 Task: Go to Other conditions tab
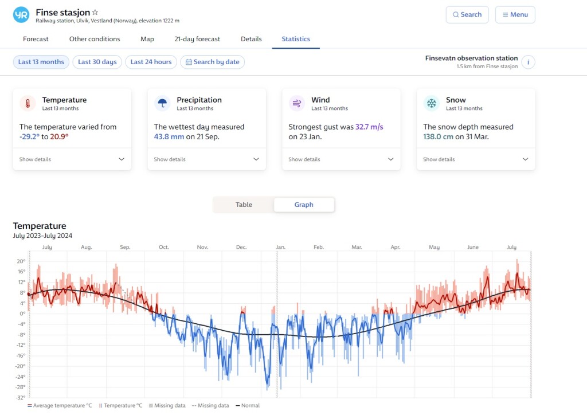point(95,39)
